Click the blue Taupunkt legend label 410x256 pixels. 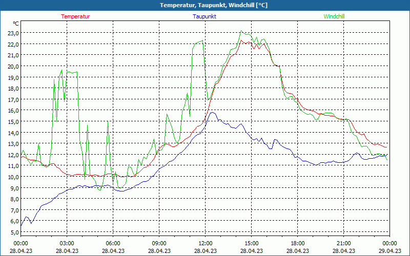pos(204,16)
